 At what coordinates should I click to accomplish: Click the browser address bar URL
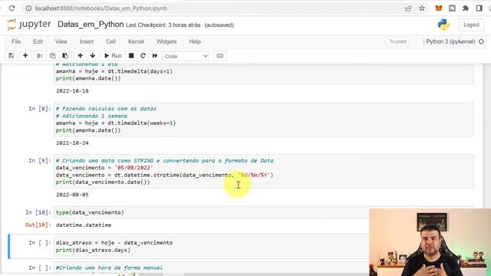click(101, 8)
